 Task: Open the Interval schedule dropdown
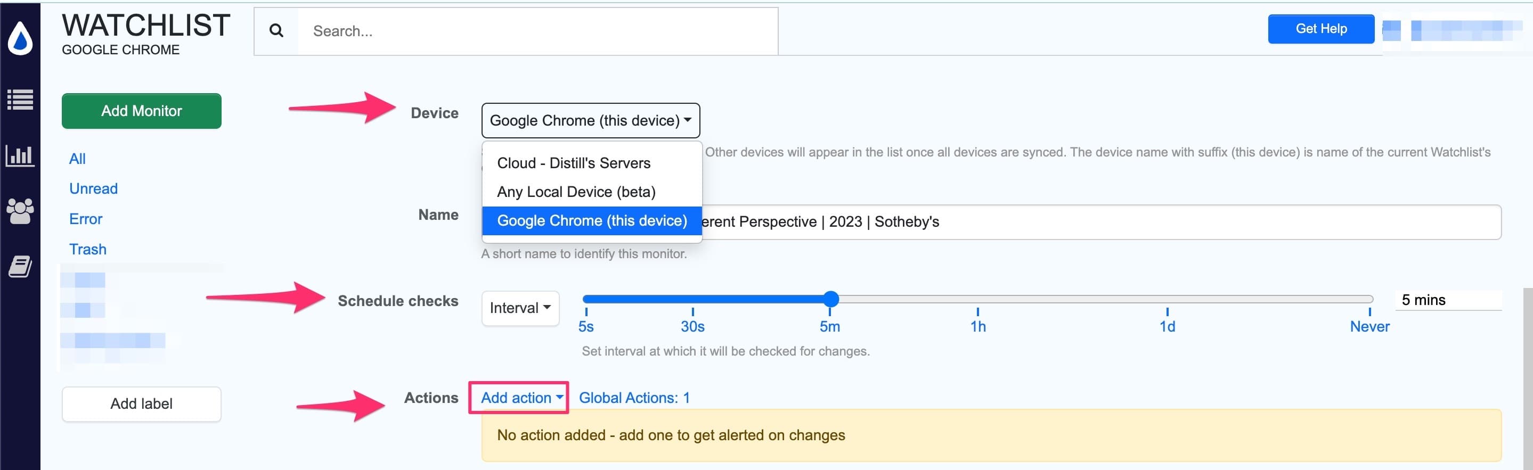pos(519,308)
